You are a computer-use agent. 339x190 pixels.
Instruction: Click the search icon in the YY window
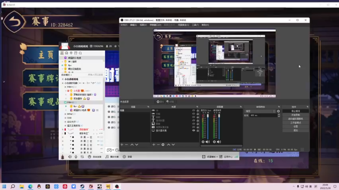[x=81, y=53]
